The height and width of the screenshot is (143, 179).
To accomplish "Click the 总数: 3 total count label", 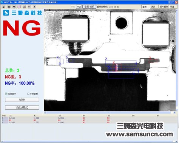I will [12, 70].
